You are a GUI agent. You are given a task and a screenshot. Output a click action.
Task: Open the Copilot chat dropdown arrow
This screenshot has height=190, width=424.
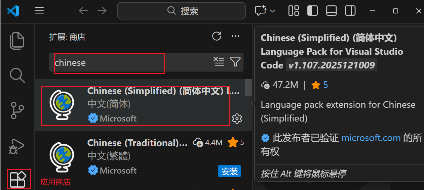point(273,11)
